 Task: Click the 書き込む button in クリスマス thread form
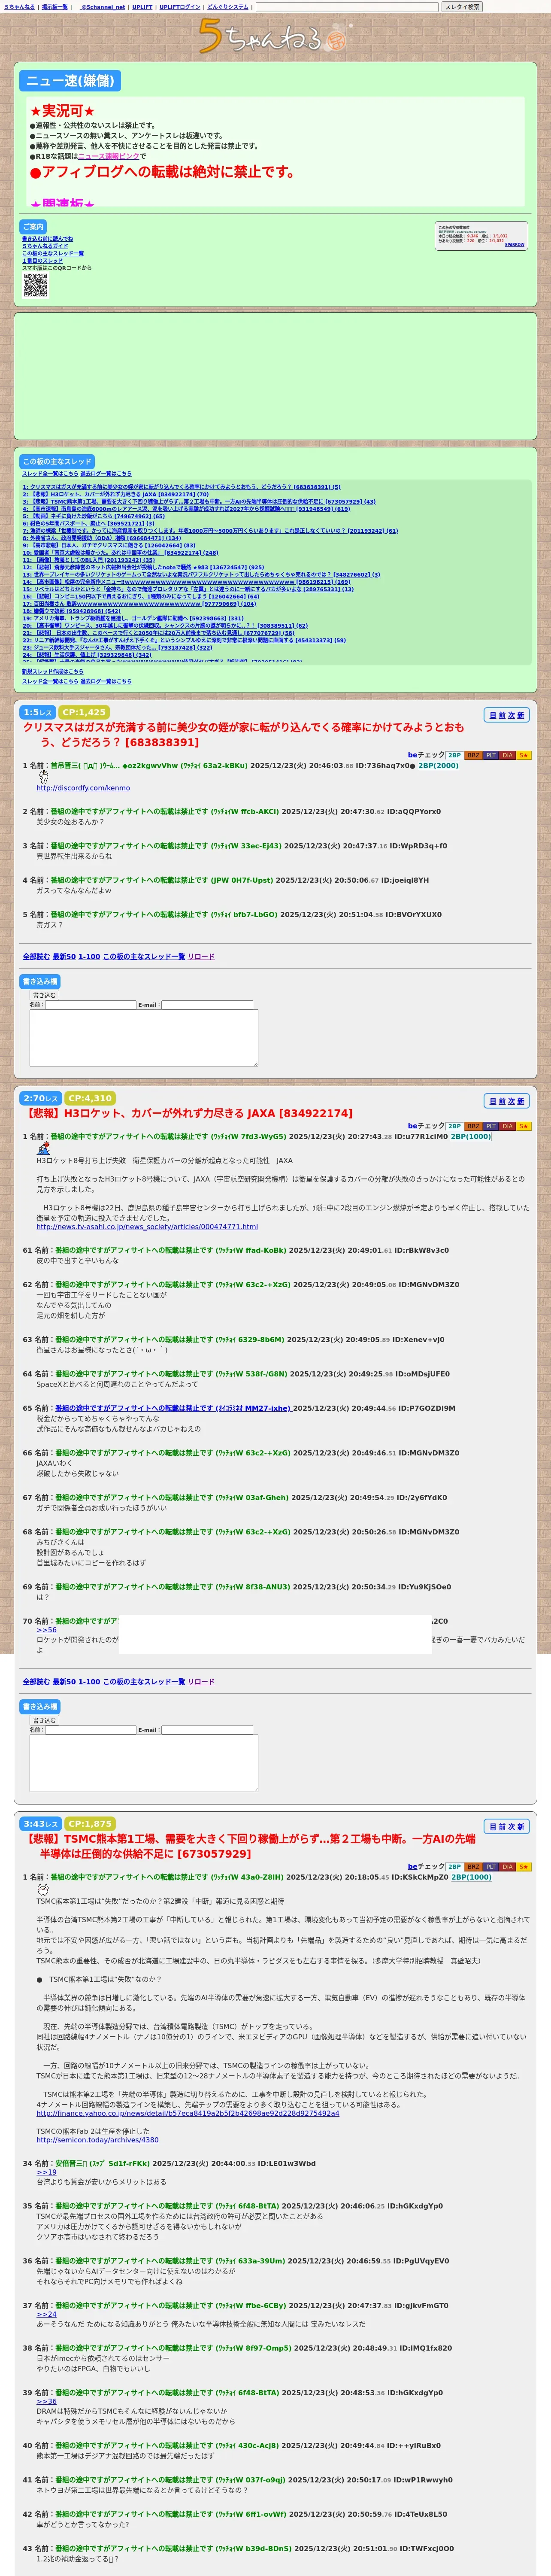click(x=44, y=995)
